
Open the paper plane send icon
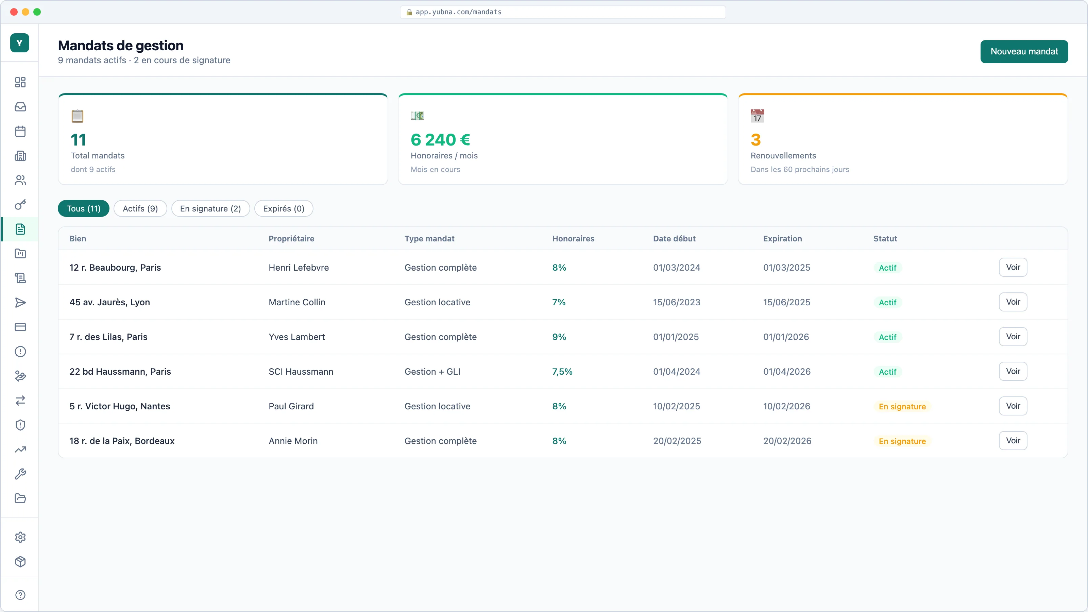[x=20, y=303]
